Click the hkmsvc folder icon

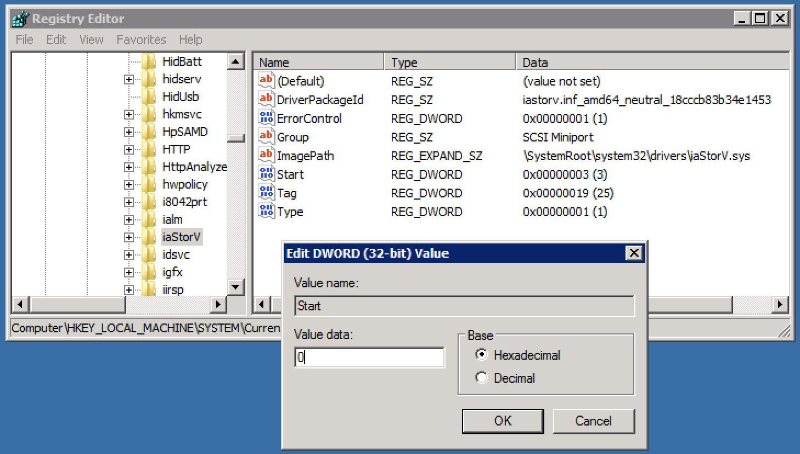pos(149,114)
